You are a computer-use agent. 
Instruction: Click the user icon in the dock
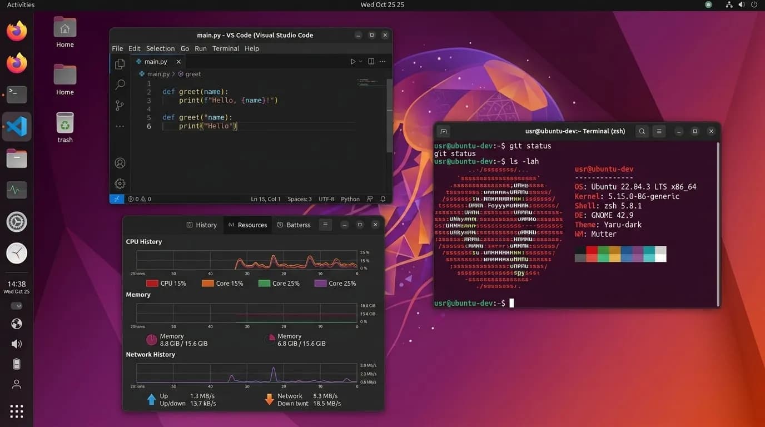coord(17,384)
